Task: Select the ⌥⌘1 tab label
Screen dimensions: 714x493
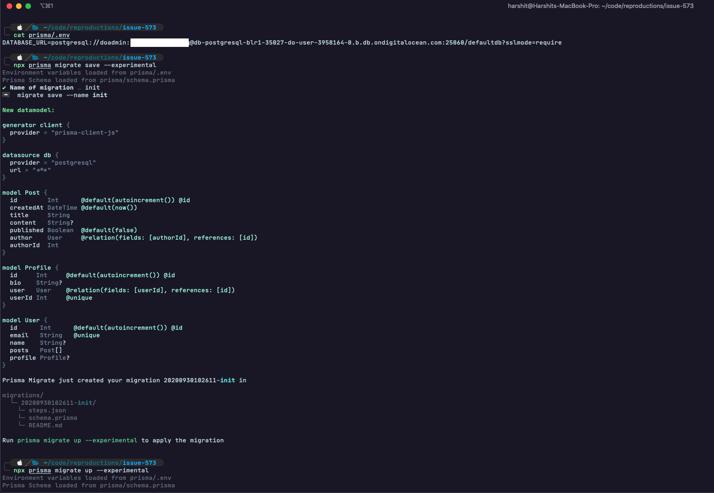Action: [46, 6]
